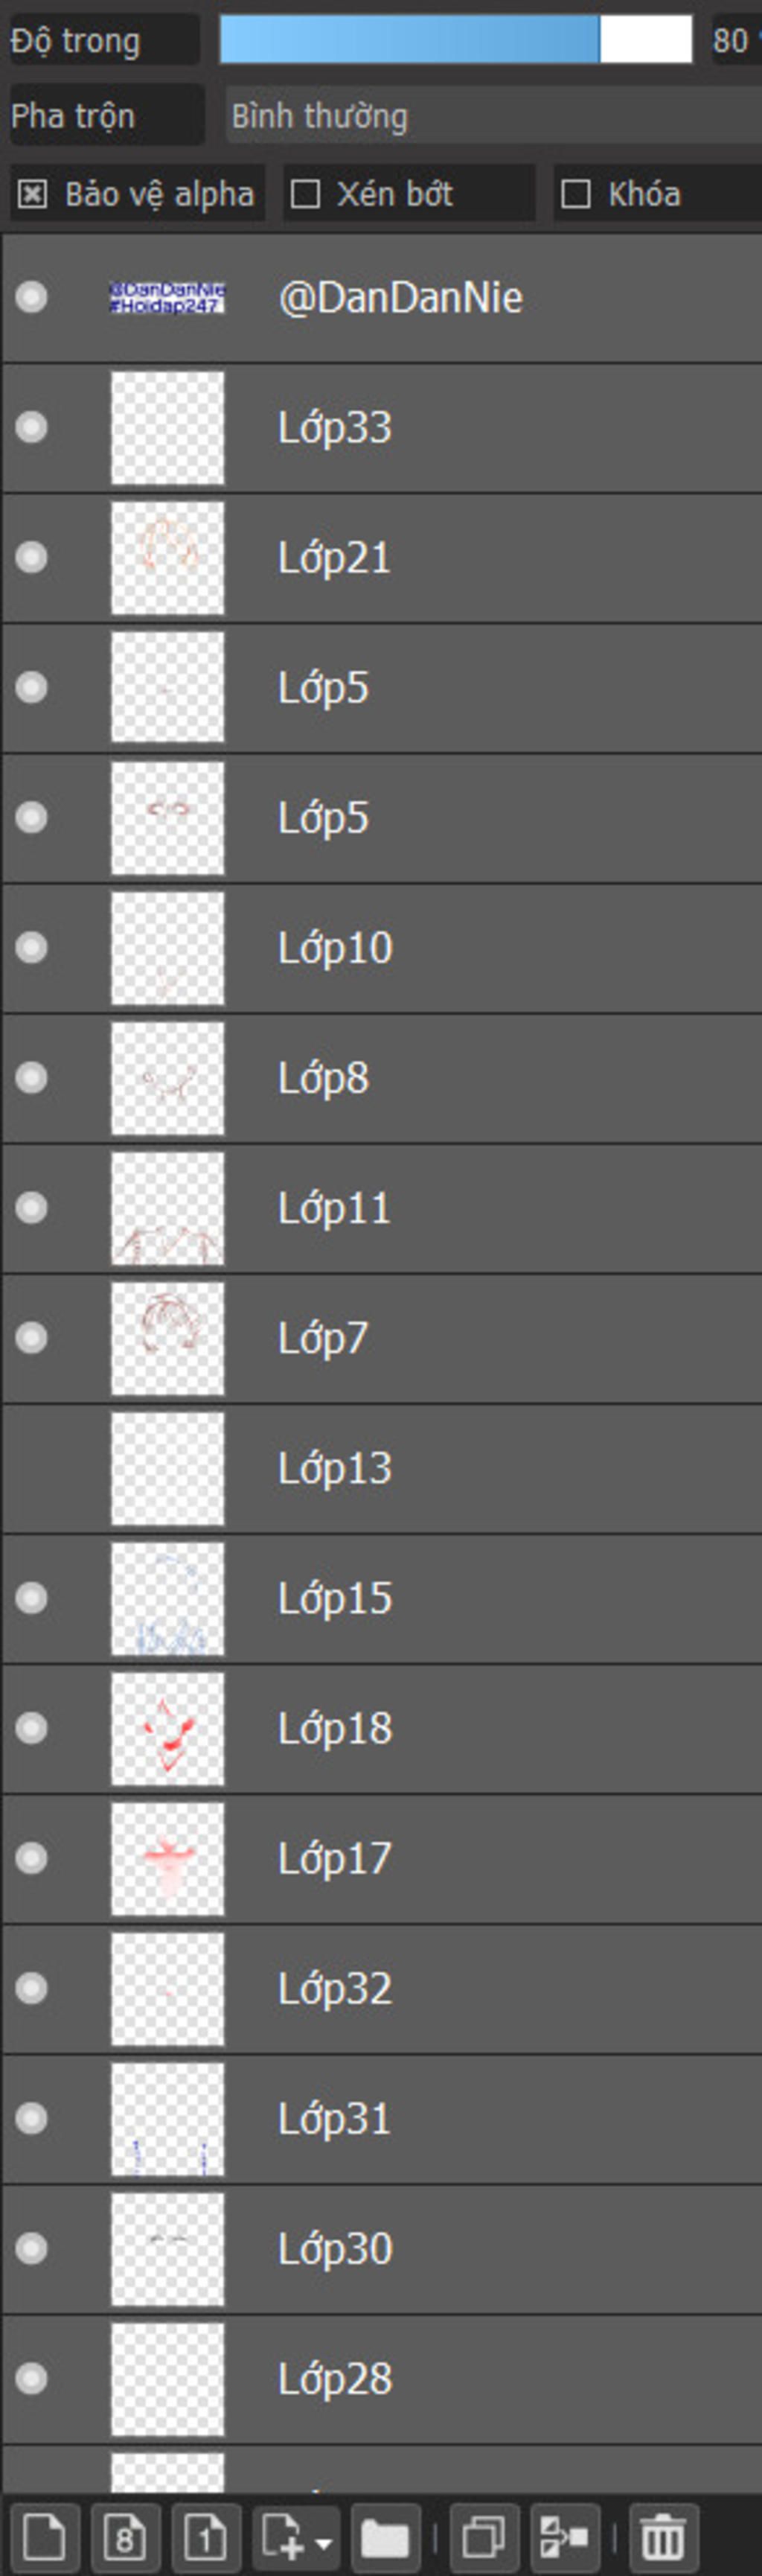Merge layer down with the merge icon
Viewport: 762px width, 2576px height.
pos(565,2536)
